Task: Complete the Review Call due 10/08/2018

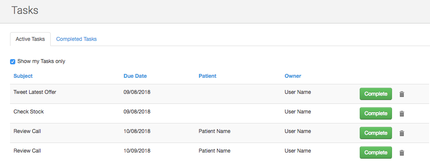Action: pos(376,133)
